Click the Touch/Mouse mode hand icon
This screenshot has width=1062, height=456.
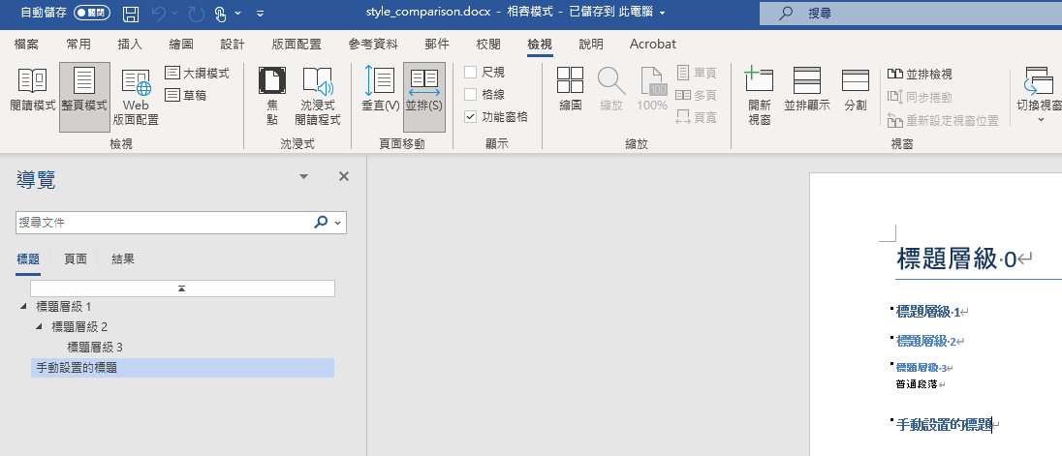click(221, 14)
